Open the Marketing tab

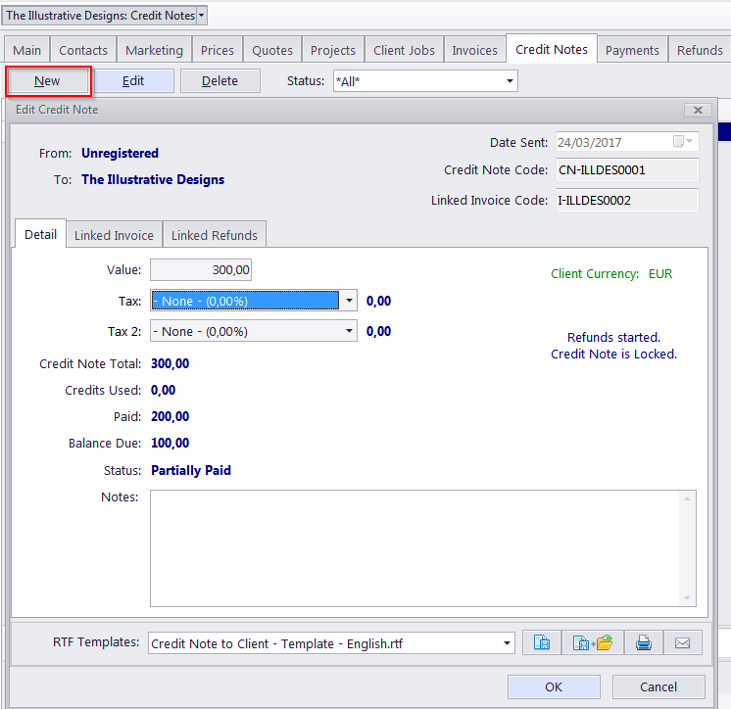[x=154, y=50]
